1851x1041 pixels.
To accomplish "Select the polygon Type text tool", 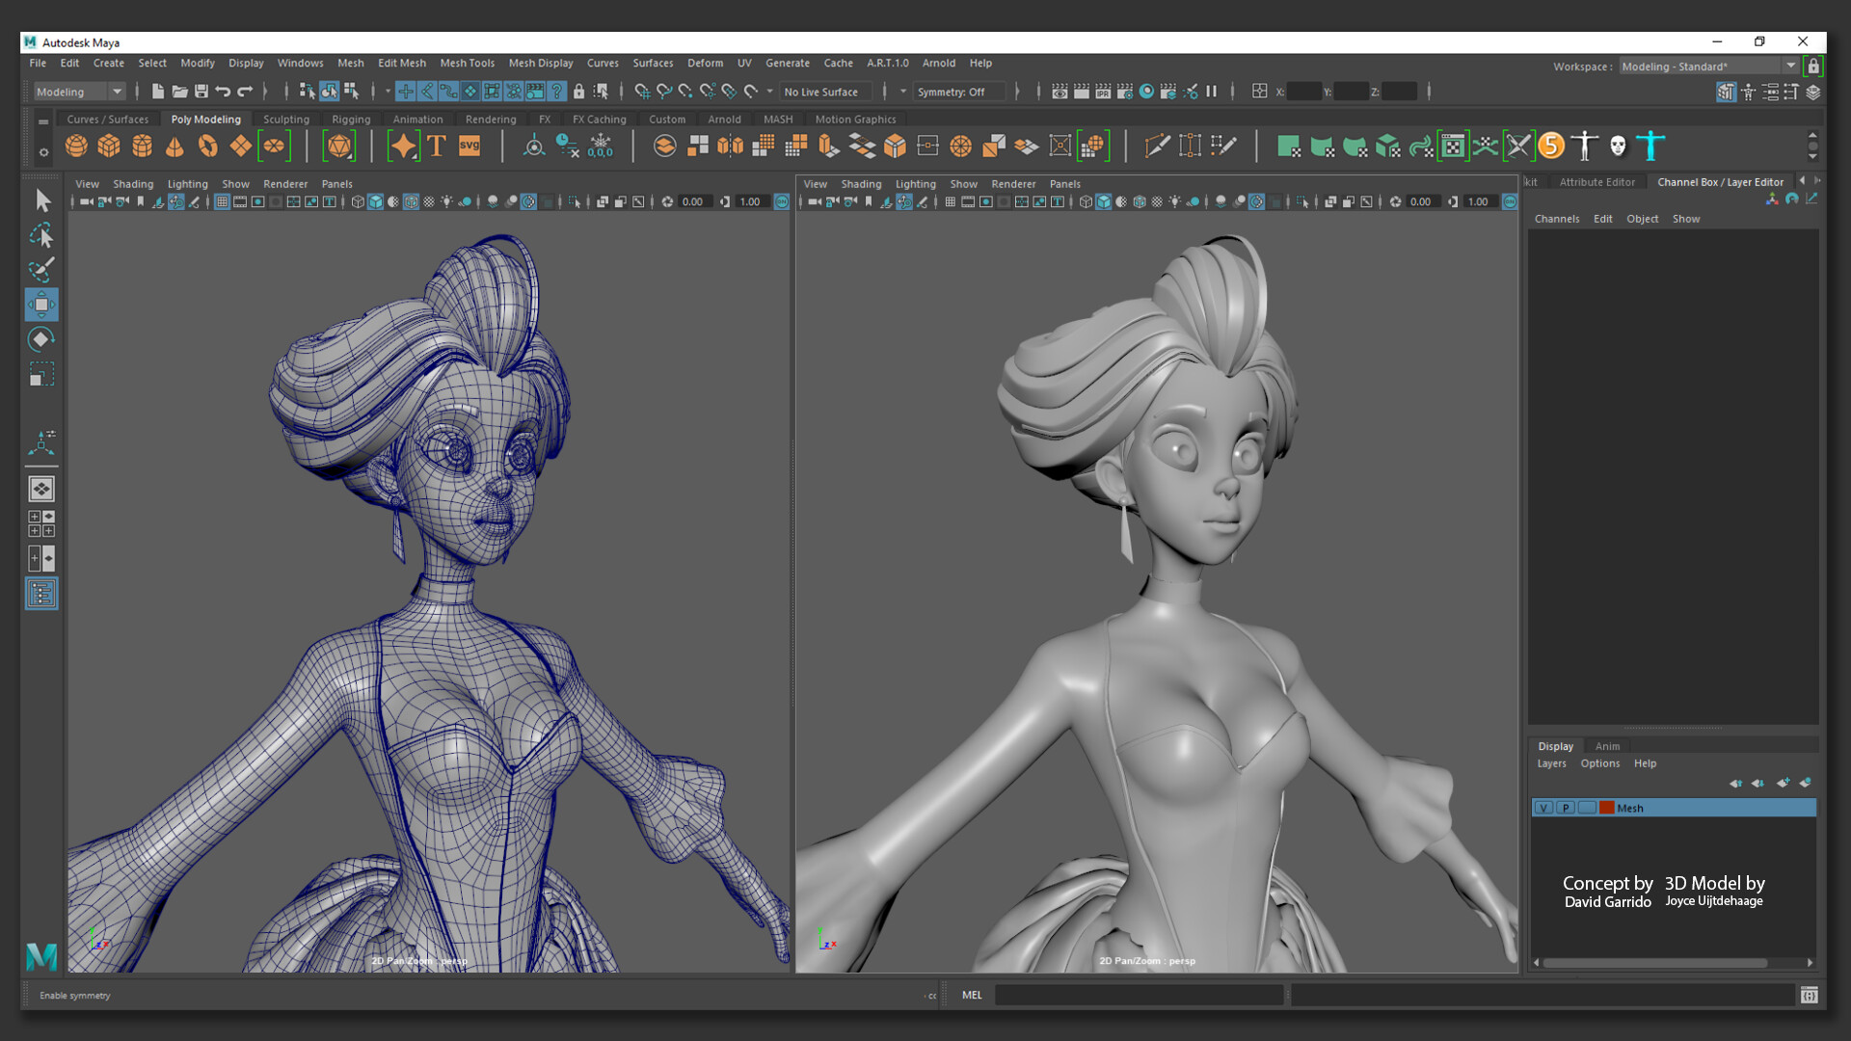I will 437,147.
